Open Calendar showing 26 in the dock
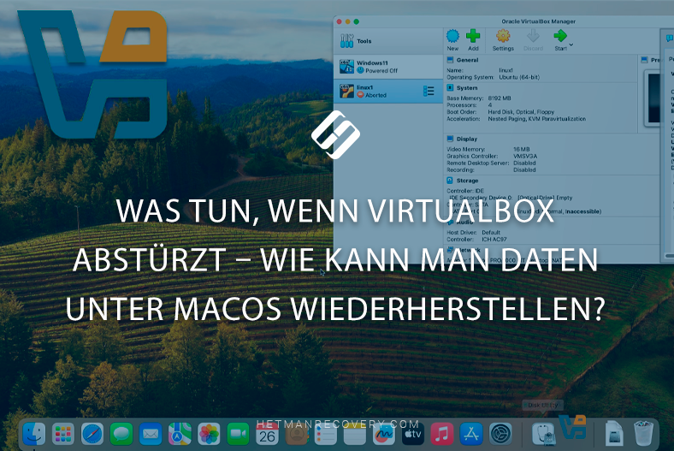Image resolution: width=674 pixels, height=451 pixels. coord(268,433)
